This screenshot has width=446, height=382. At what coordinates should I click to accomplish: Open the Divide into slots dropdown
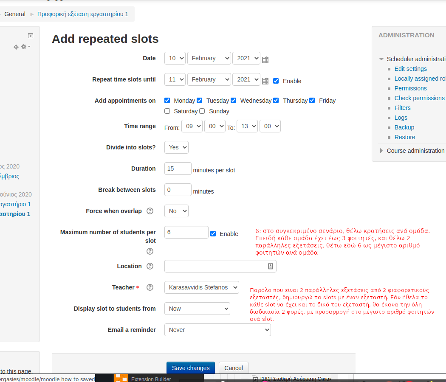tap(176, 147)
